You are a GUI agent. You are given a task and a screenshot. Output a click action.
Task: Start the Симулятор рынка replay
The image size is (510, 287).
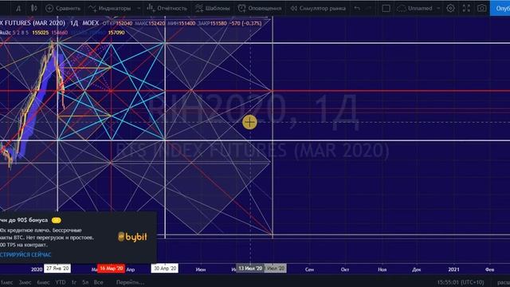tap(318, 9)
